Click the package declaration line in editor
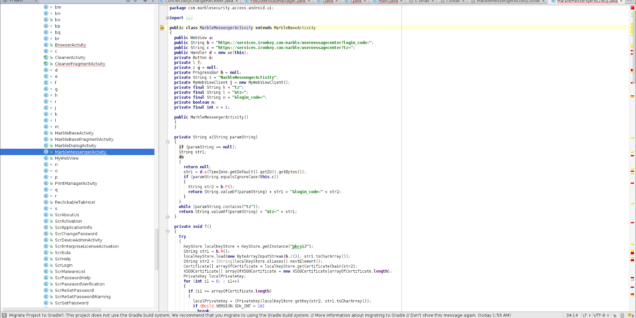Image resolution: width=636 pixels, height=318 pixels. coord(221,8)
